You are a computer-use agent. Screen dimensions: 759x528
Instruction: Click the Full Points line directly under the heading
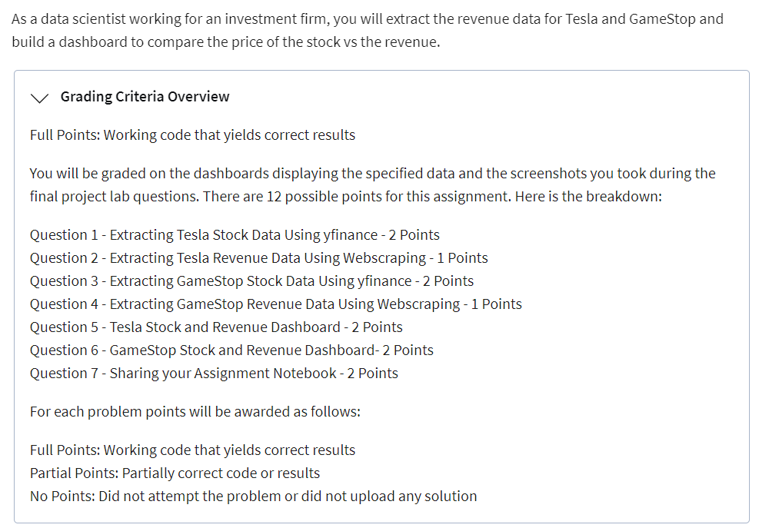pos(192,135)
